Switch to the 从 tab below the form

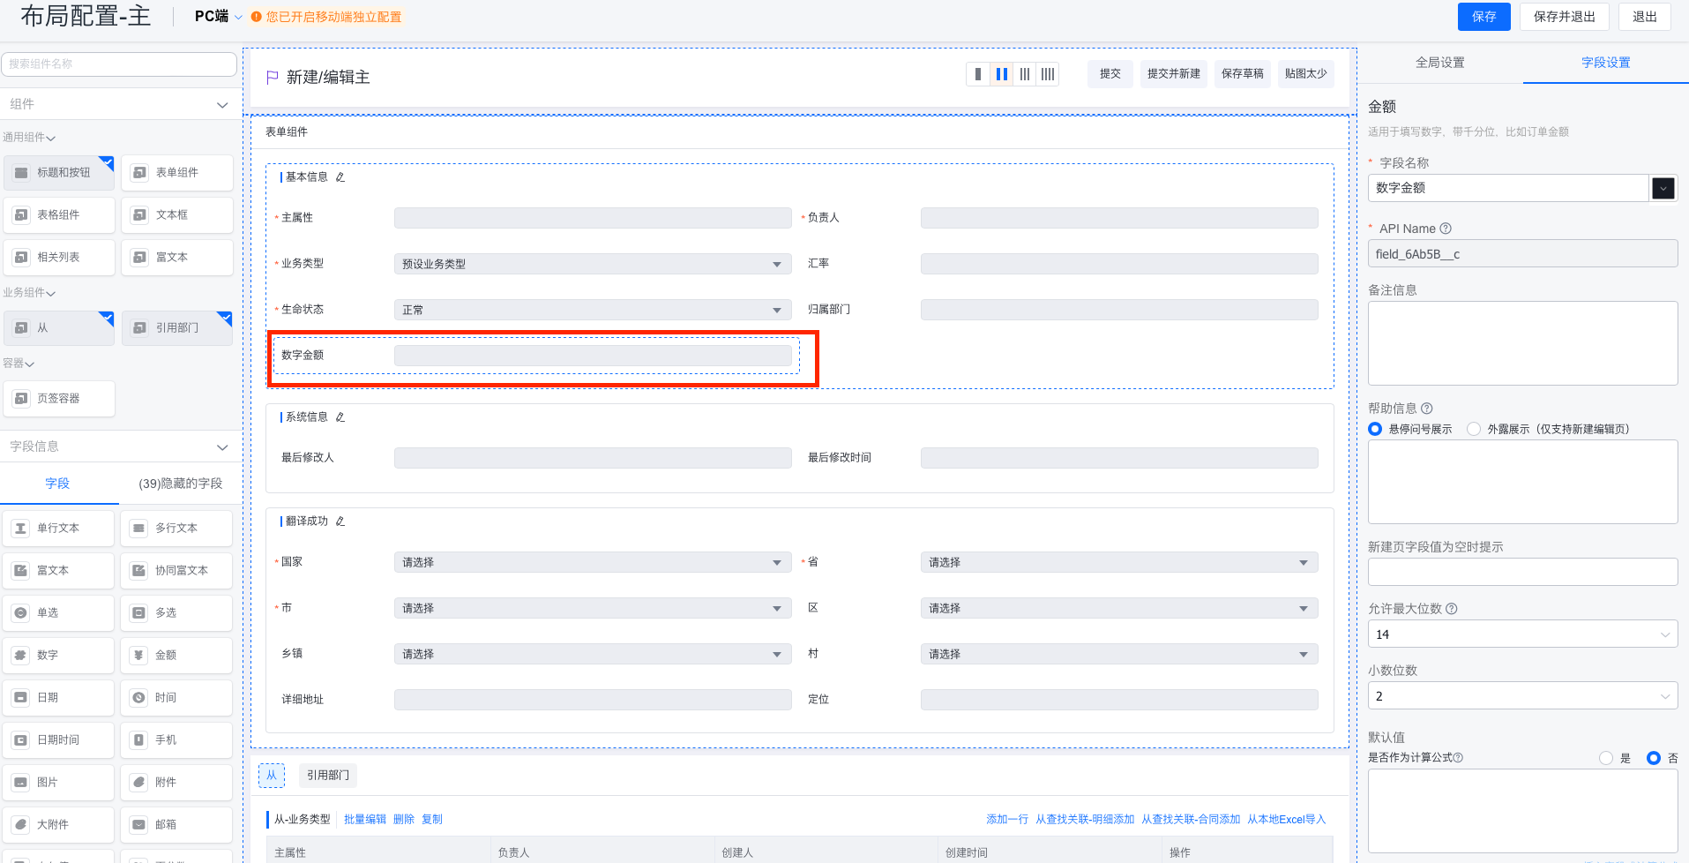click(272, 776)
